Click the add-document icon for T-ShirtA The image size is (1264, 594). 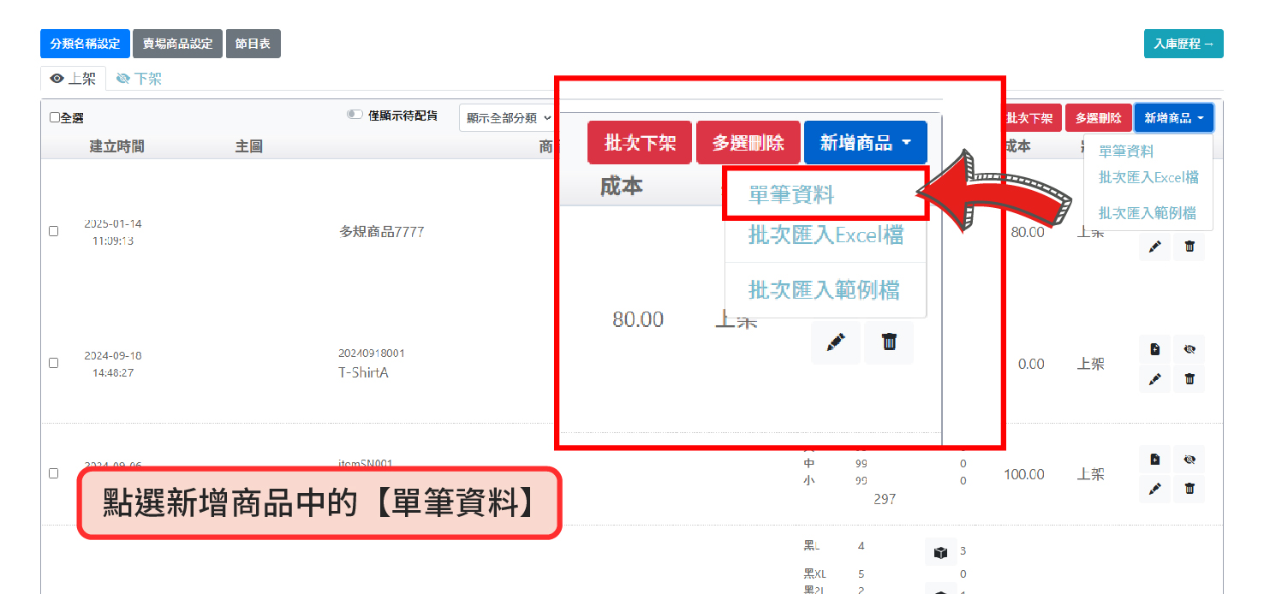(1154, 349)
